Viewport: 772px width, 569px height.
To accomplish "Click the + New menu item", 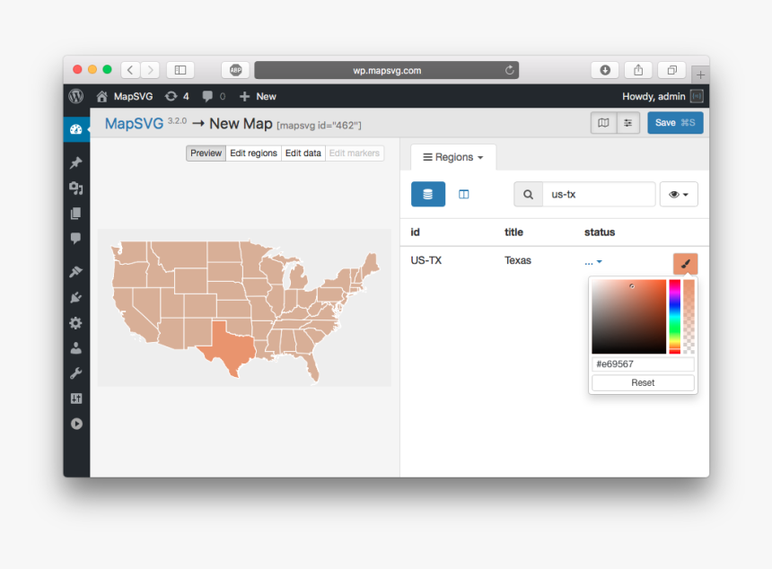I will pos(258,96).
